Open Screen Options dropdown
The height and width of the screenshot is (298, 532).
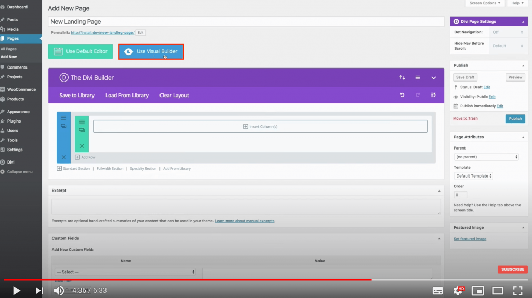[485, 3]
